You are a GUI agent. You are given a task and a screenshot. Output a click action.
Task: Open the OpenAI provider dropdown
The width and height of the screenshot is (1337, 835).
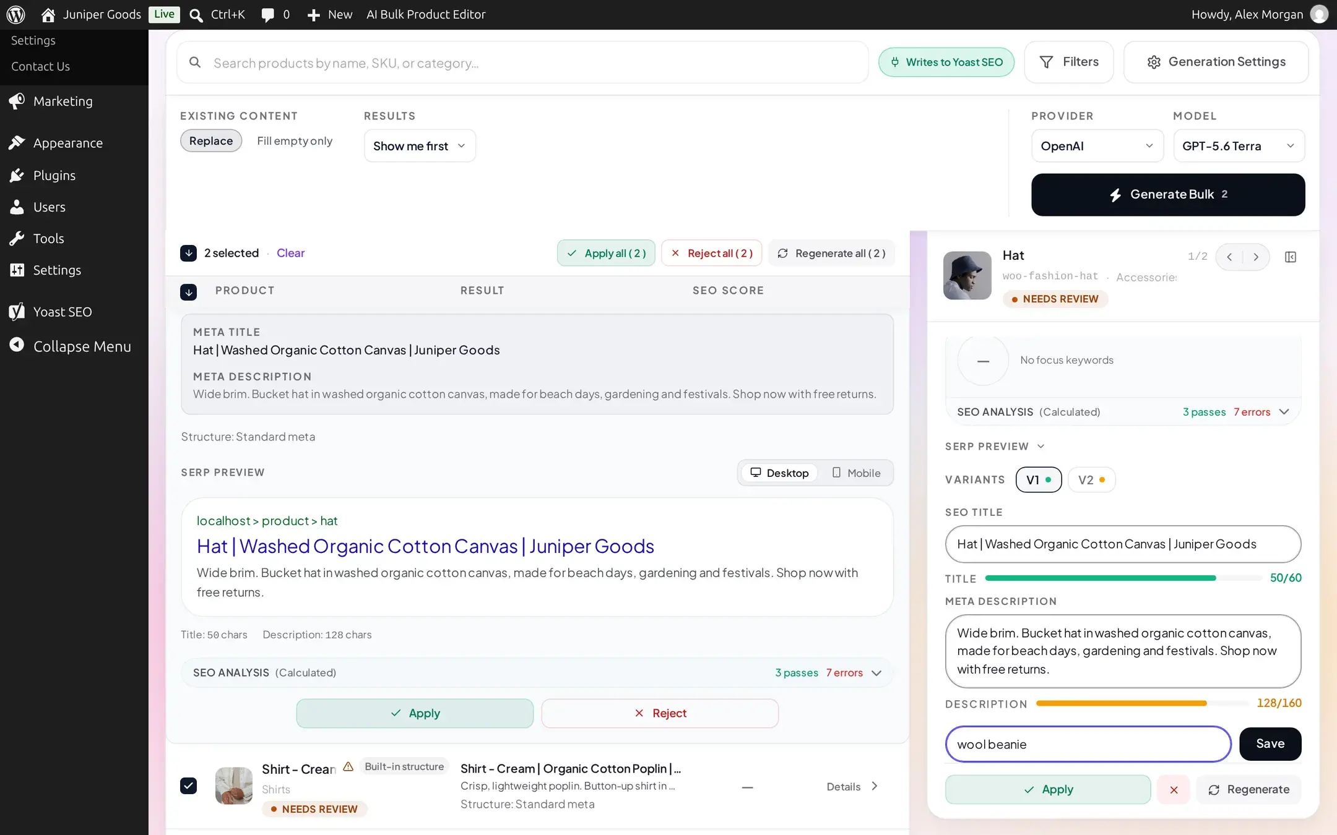(x=1097, y=146)
